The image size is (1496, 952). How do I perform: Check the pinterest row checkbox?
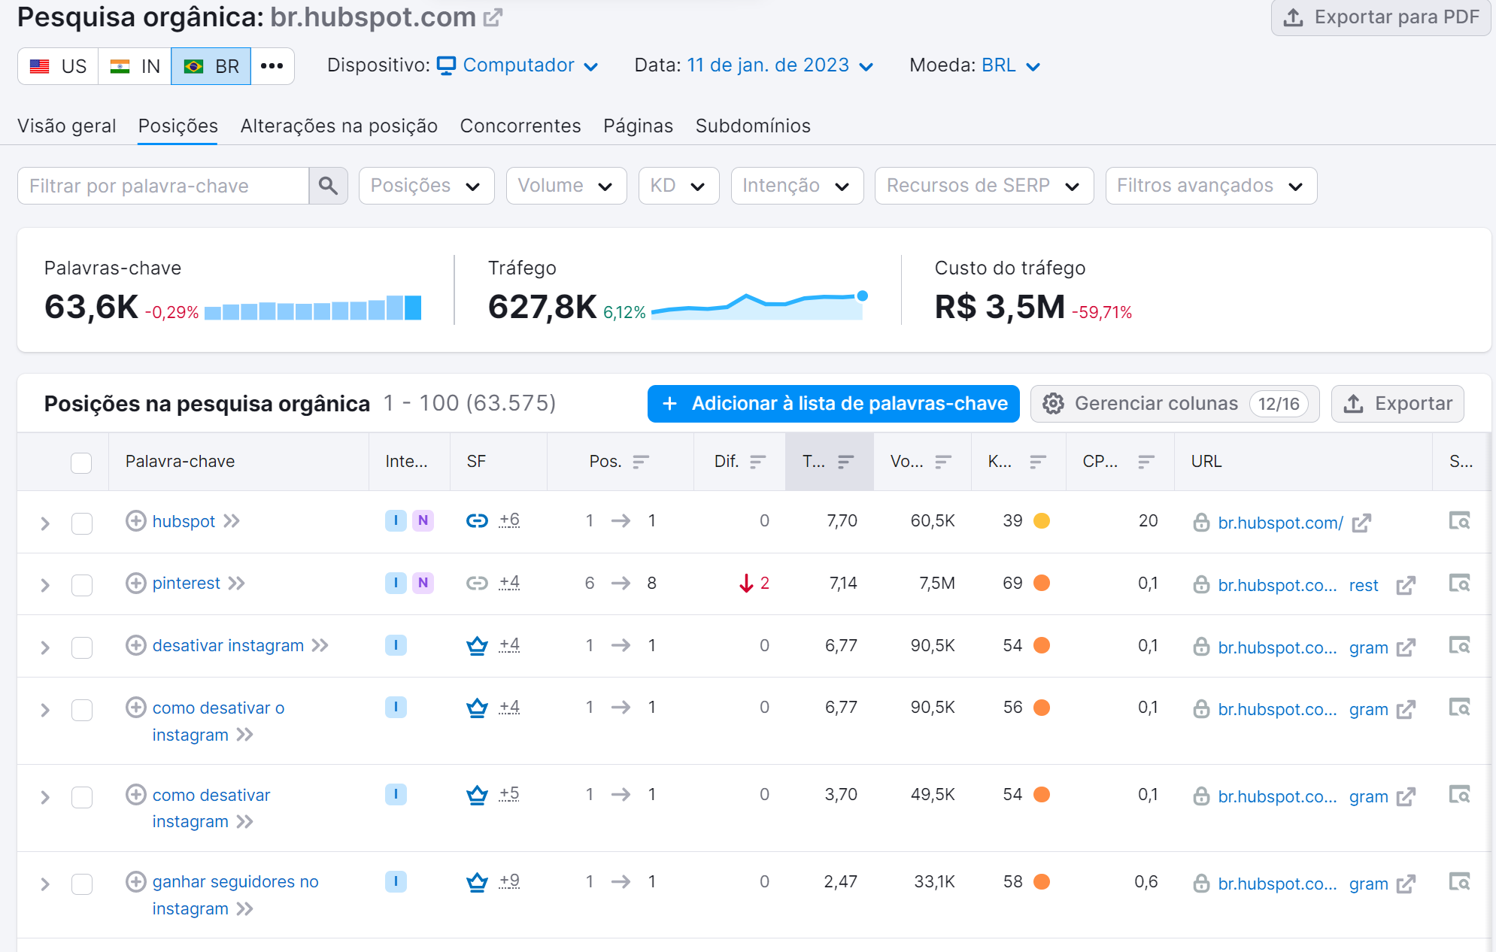pyautogui.click(x=81, y=585)
